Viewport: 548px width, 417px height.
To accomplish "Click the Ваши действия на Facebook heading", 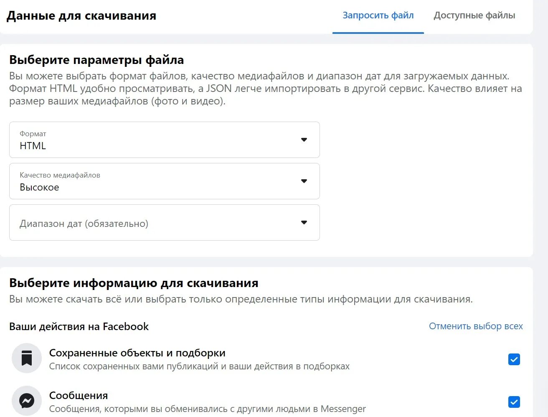I will click(79, 326).
